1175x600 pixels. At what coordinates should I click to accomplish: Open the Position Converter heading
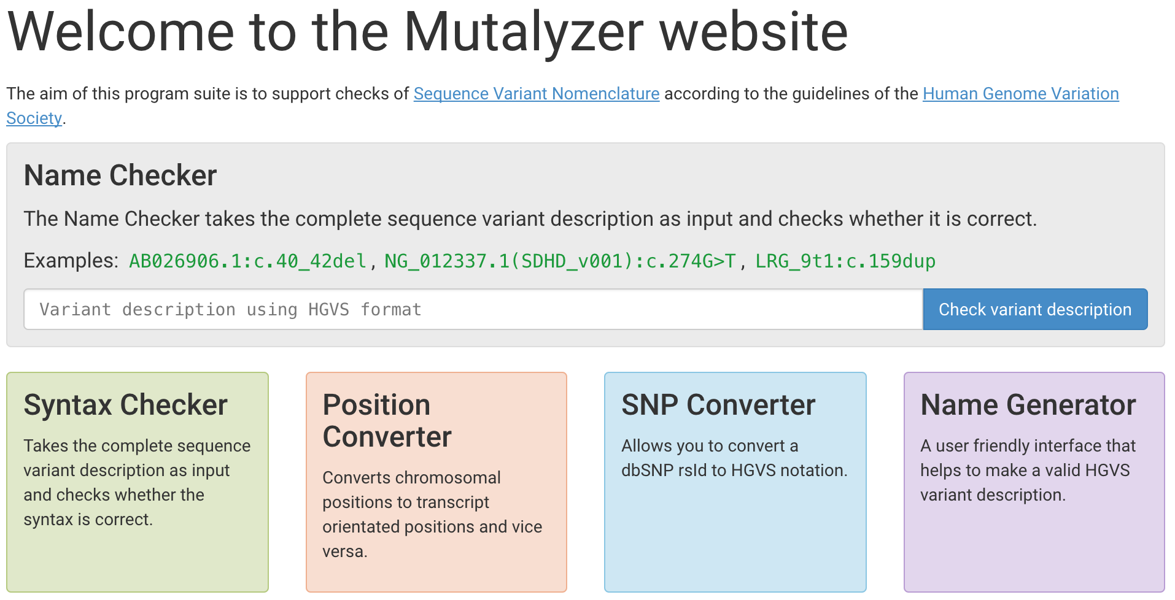click(387, 421)
